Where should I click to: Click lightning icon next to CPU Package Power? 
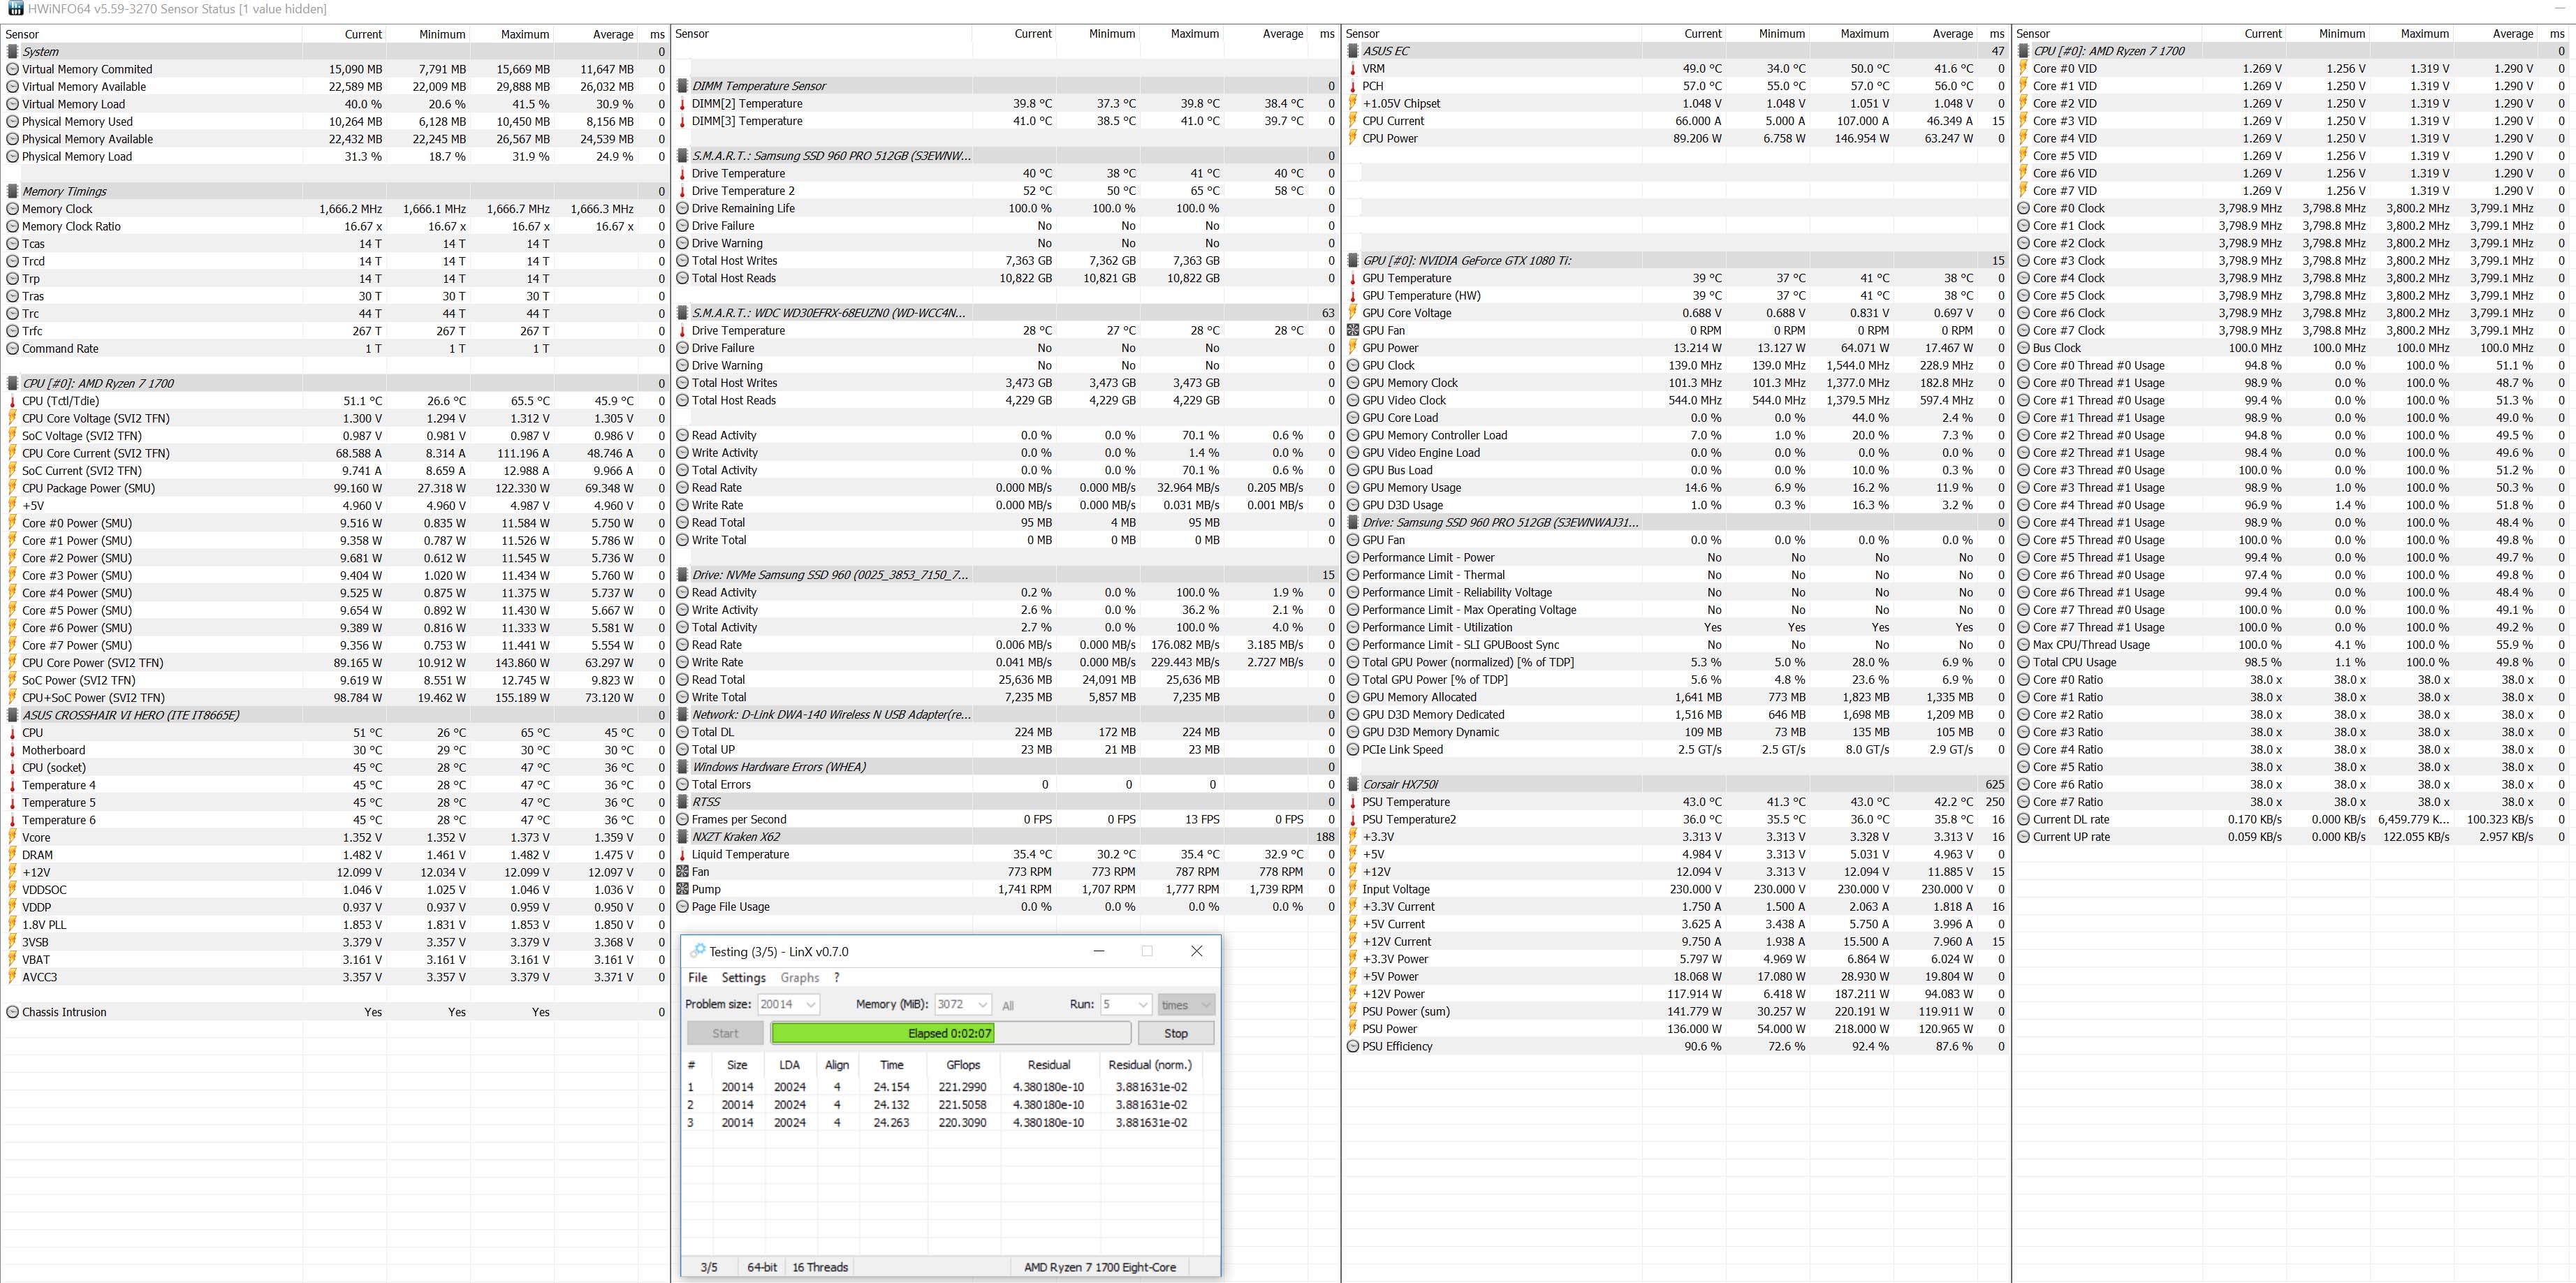click(x=12, y=488)
